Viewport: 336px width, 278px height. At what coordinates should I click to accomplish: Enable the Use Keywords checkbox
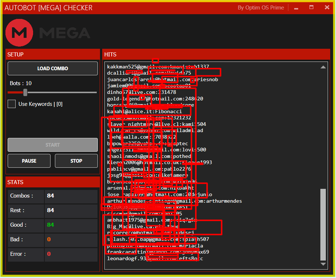click(x=12, y=104)
